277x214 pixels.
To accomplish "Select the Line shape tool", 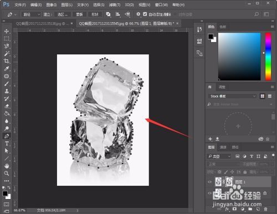I will click(x=7, y=159).
